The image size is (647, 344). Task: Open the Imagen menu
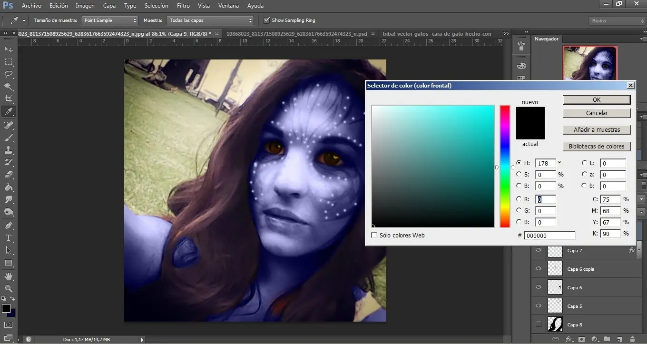click(85, 6)
